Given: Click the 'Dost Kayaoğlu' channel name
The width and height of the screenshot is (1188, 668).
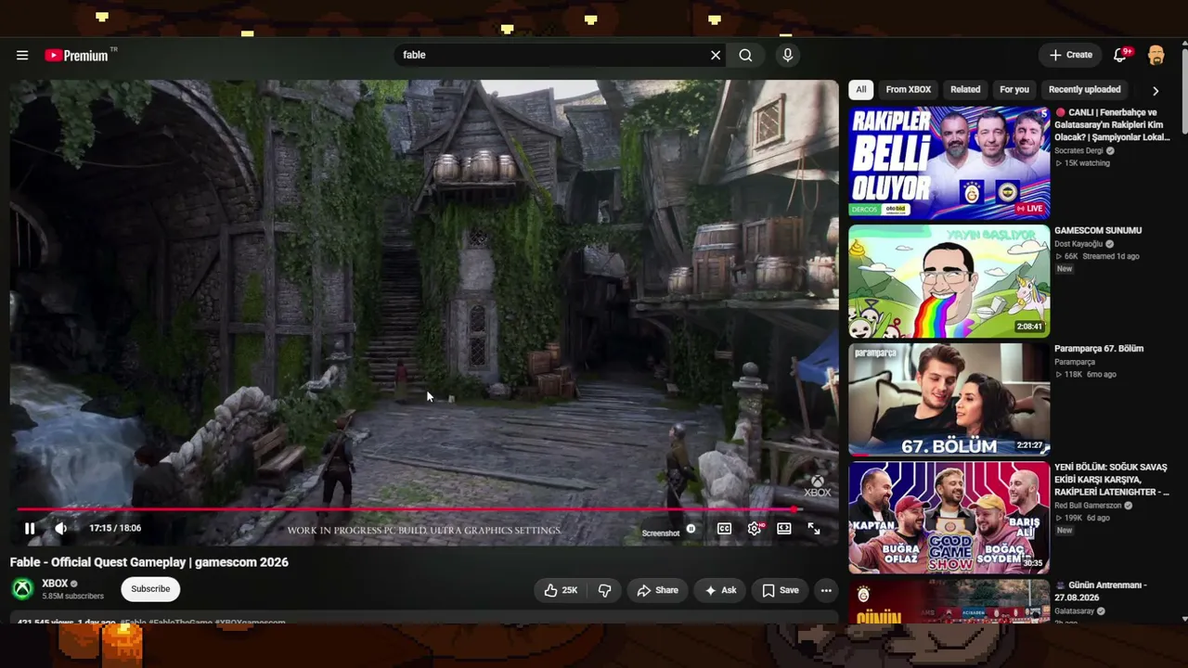Looking at the screenshot, I should (1078, 244).
